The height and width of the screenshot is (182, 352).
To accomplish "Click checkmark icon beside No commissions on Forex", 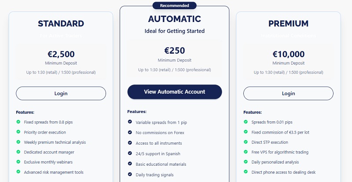I will 130,132.
